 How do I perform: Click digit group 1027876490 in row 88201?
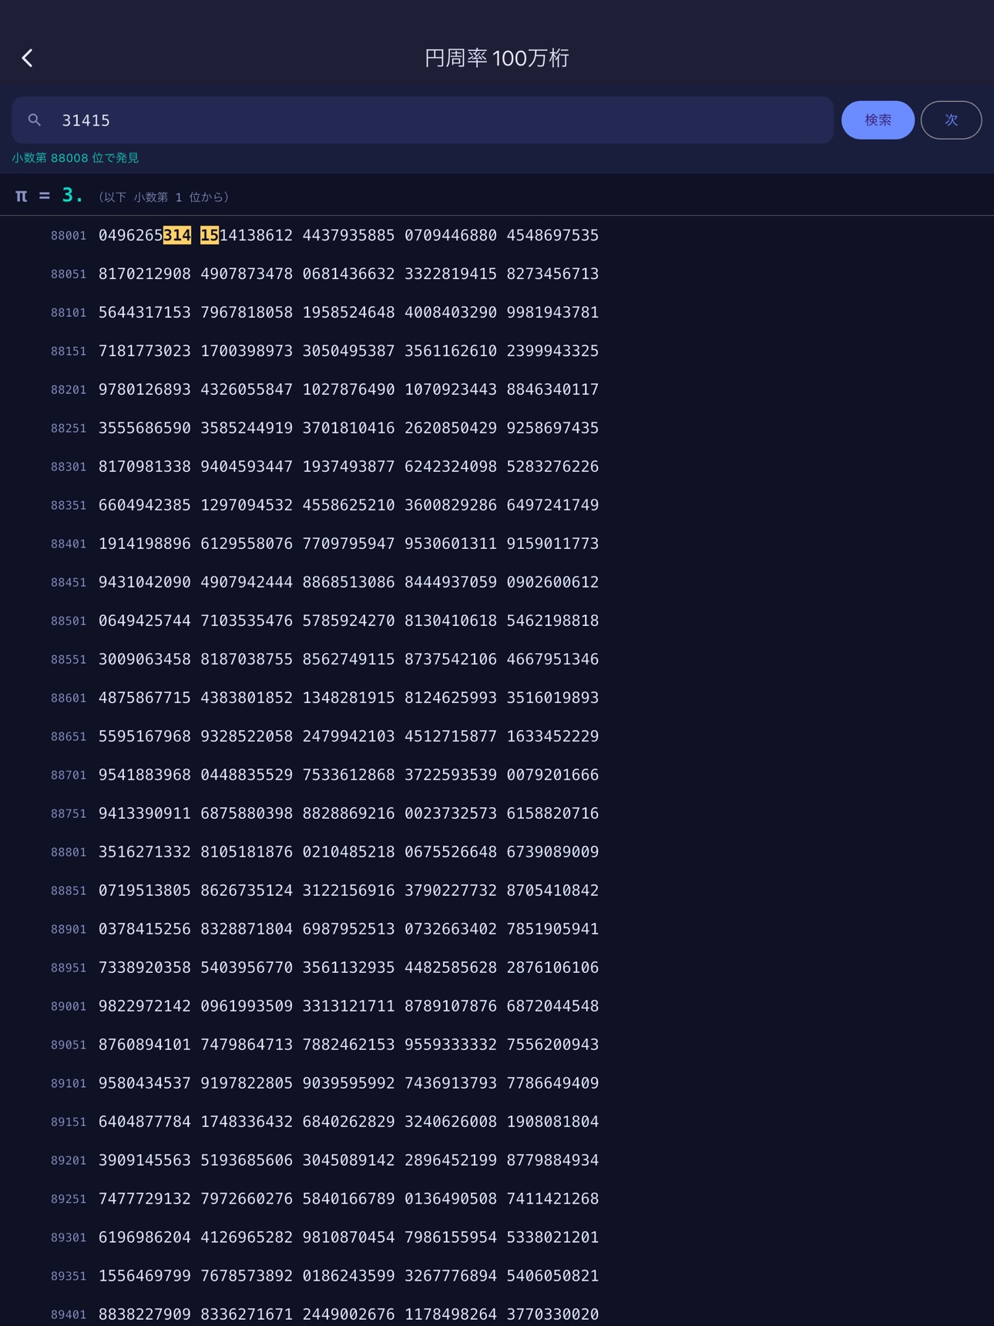tap(348, 389)
